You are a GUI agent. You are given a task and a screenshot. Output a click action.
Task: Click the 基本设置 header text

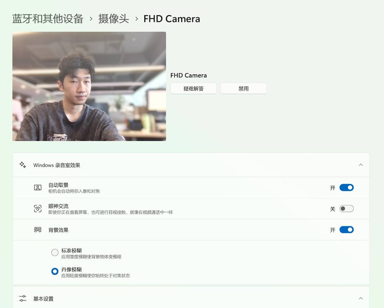[43, 299]
